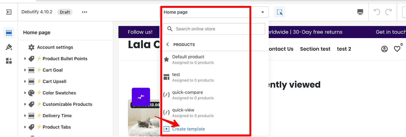This screenshot has width=406, height=137.
Task: Go back from the Products list
Action: pyautogui.click(x=167, y=44)
